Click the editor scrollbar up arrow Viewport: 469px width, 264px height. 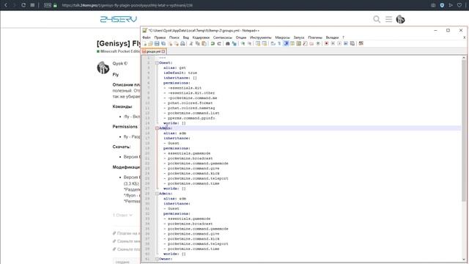coord(464,58)
